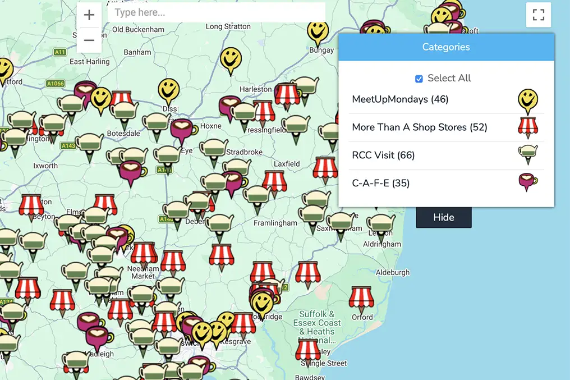570x380 pixels.
Task: Choose the RCC Visit (66) category
Action: pyautogui.click(x=446, y=155)
